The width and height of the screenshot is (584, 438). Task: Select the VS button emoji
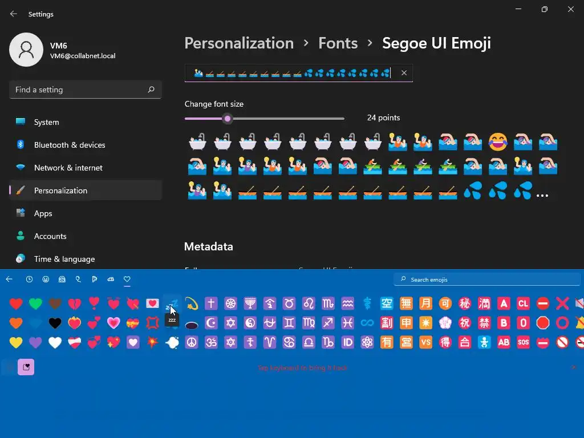(x=425, y=342)
